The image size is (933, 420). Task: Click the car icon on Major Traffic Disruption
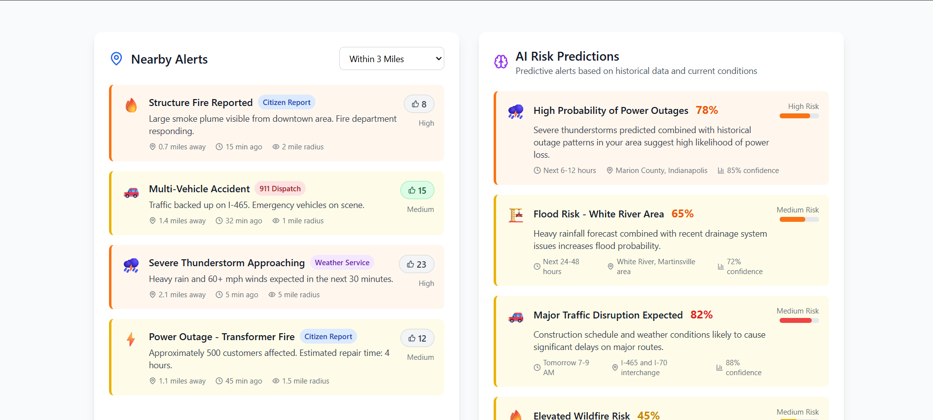[x=516, y=317]
